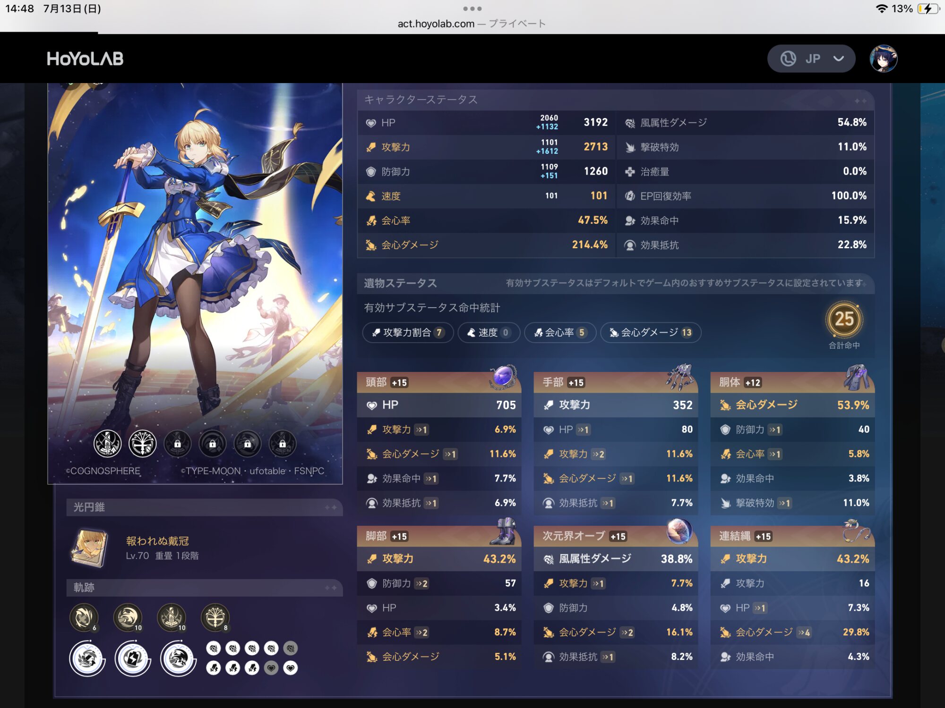Image resolution: width=945 pixels, height=708 pixels.
Task: Open the 連結縄 +15 relic card header
Action: (x=792, y=536)
